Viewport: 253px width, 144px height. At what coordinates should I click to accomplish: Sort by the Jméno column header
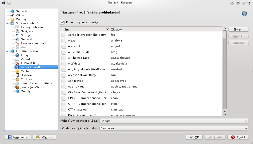85,29
